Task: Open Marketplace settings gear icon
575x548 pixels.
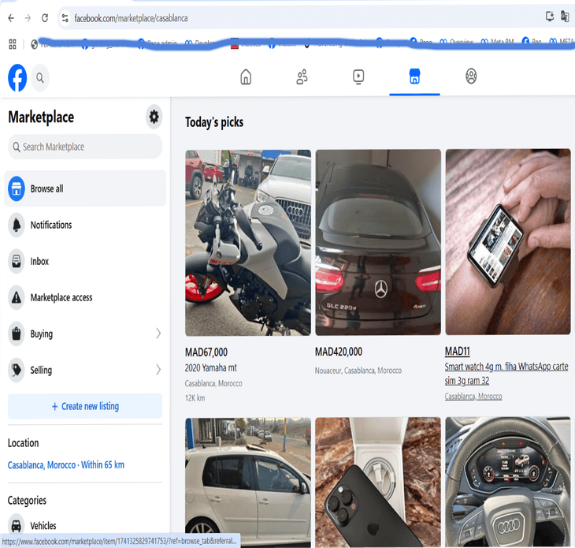Action: 154,117
